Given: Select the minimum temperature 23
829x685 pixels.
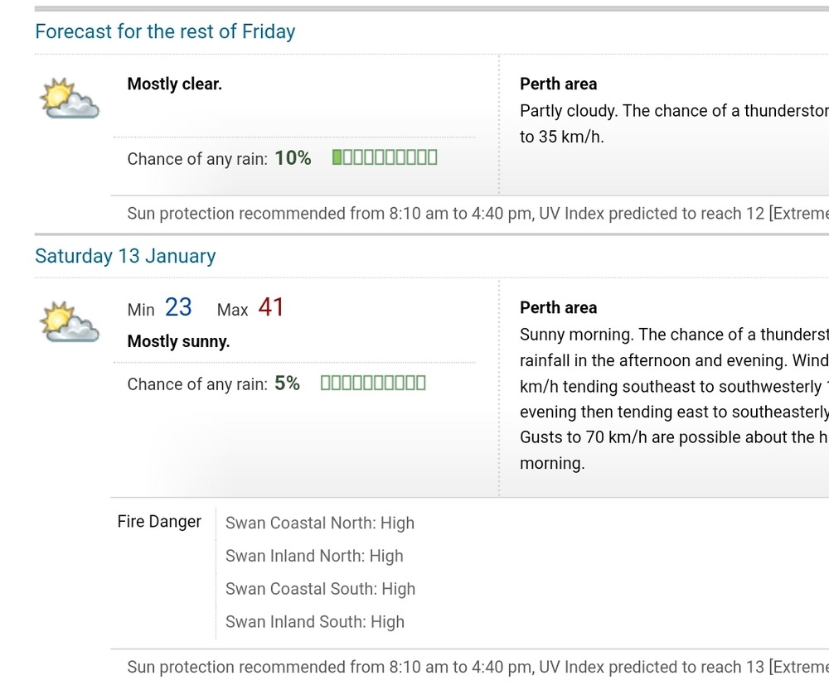Looking at the screenshot, I should (178, 307).
